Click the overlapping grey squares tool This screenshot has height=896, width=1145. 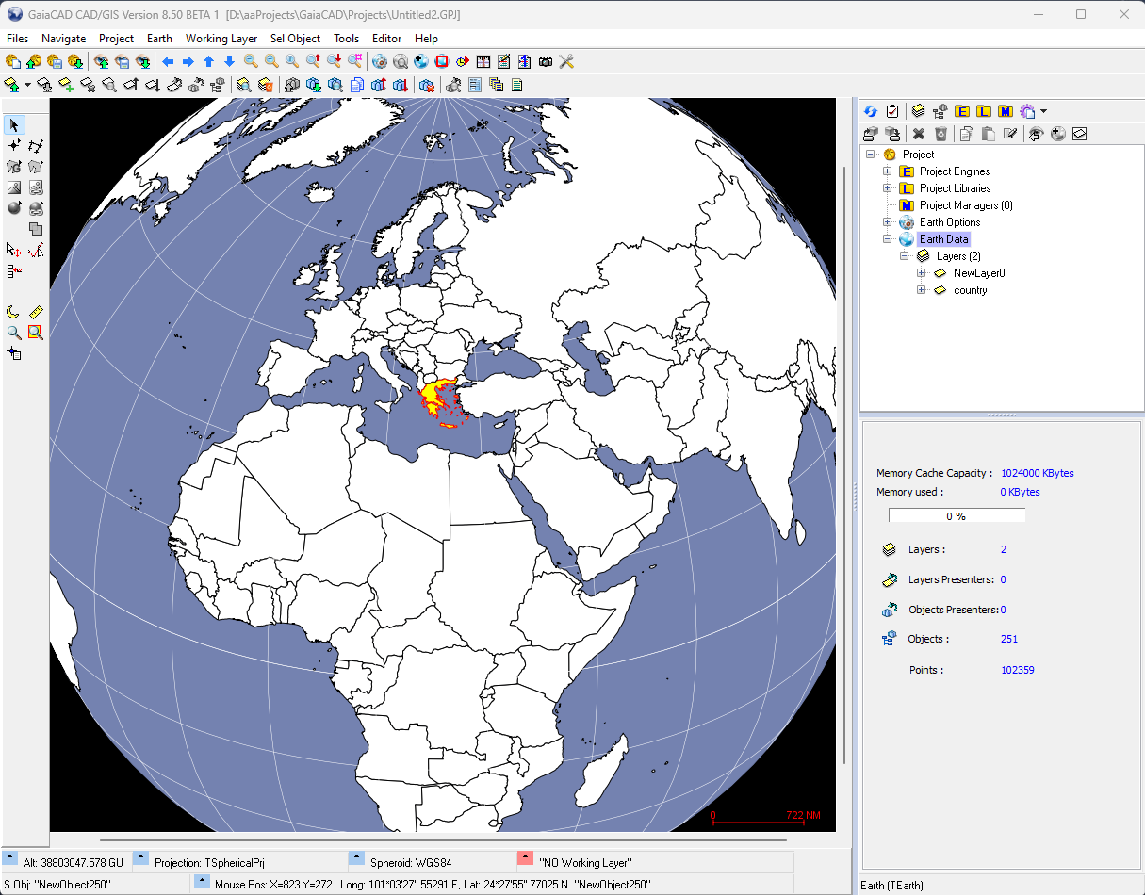36,229
